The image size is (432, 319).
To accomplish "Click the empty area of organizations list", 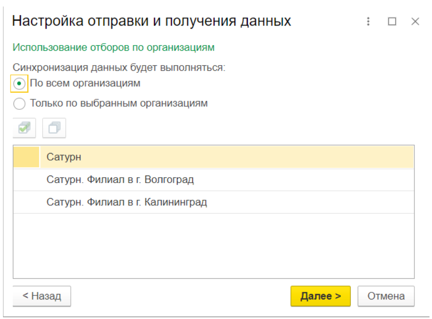I will click(213, 246).
